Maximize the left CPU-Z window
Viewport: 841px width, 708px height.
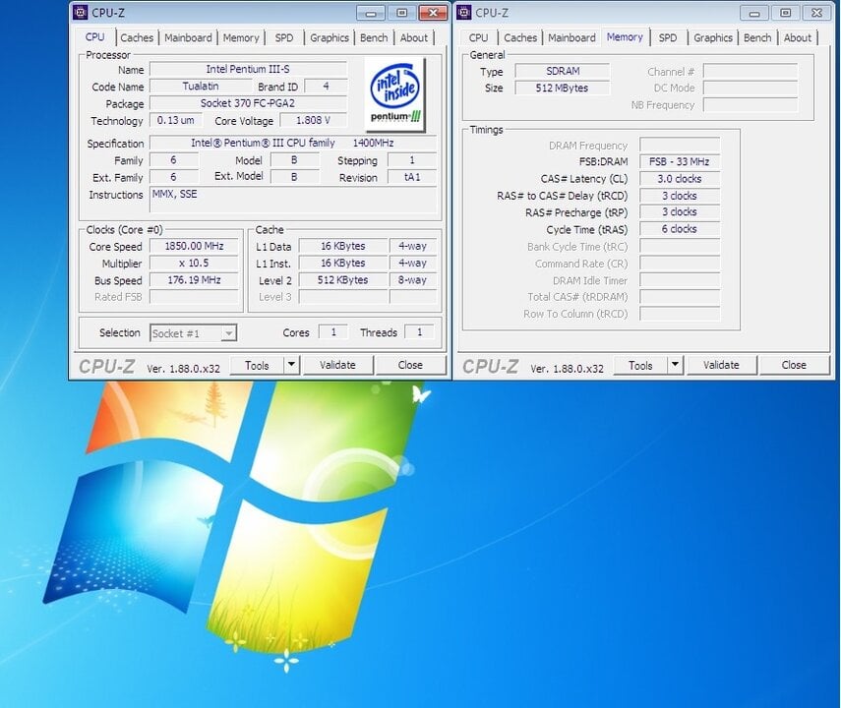401,13
